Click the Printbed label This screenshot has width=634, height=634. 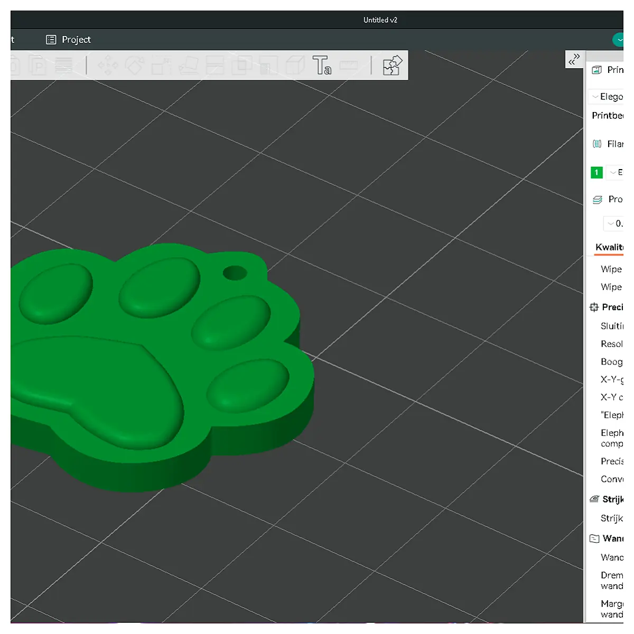(x=608, y=115)
